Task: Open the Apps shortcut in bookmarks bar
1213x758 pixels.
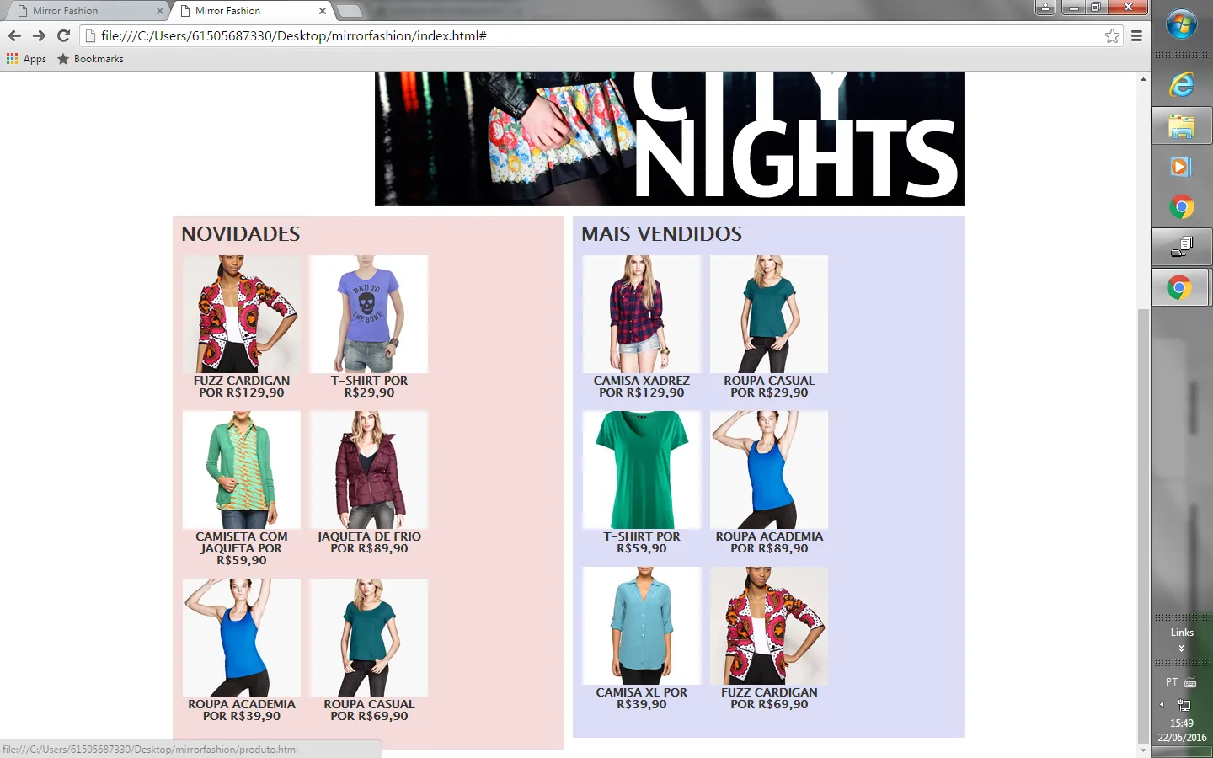Action: tap(26, 59)
